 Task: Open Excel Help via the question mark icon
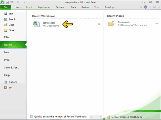145,7
